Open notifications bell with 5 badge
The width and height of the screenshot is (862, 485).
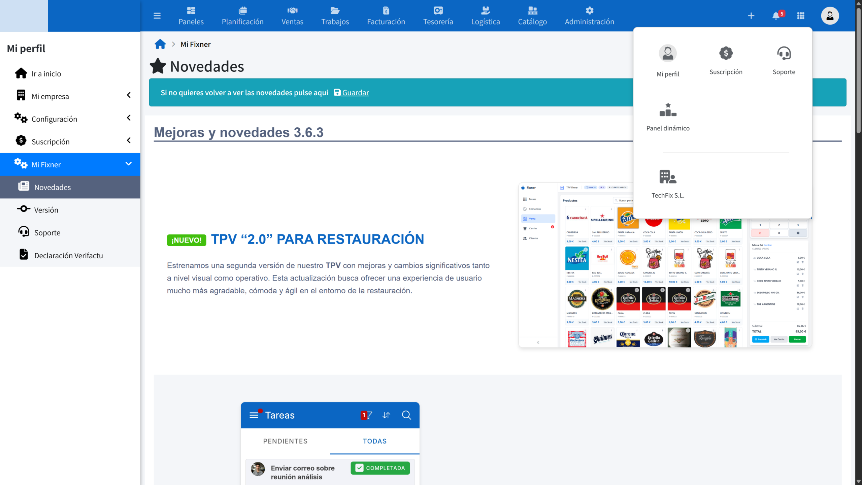pyautogui.click(x=776, y=16)
